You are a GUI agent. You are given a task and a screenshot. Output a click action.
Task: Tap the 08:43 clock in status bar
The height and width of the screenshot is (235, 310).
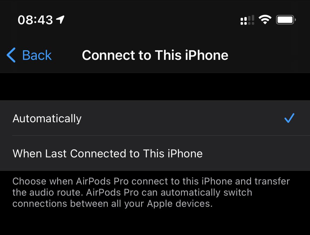(x=35, y=20)
